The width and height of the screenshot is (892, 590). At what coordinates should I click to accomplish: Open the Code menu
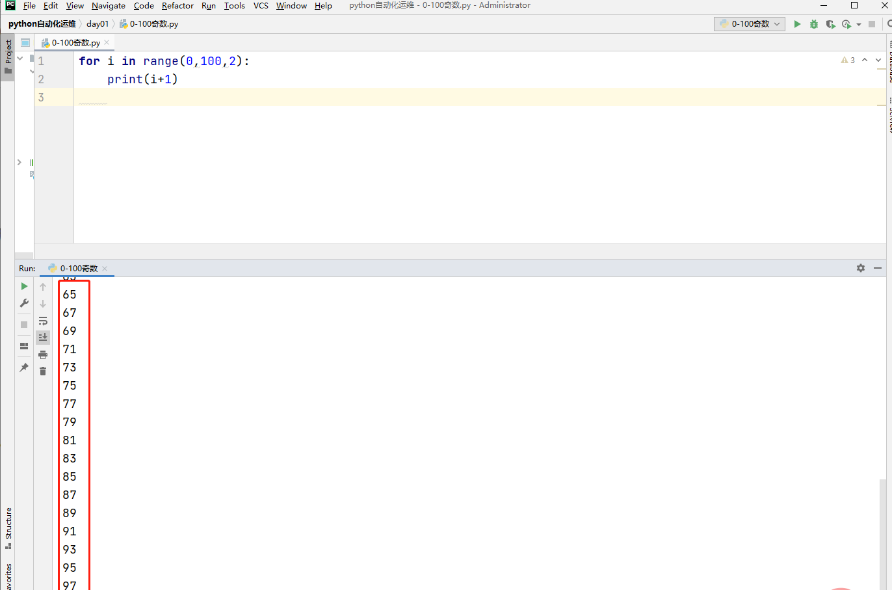[x=144, y=6]
